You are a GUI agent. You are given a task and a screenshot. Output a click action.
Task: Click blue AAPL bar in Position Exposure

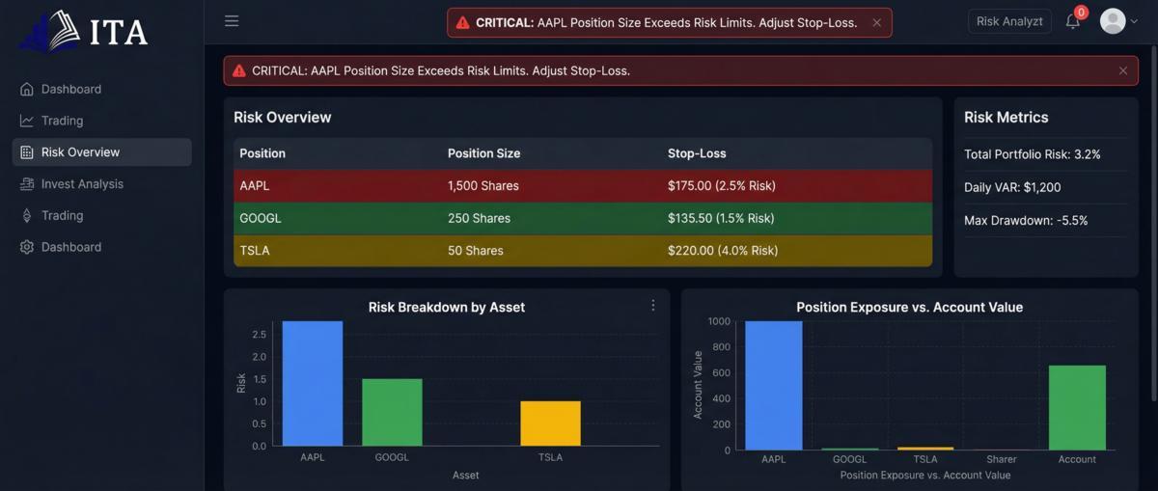pos(774,386)
